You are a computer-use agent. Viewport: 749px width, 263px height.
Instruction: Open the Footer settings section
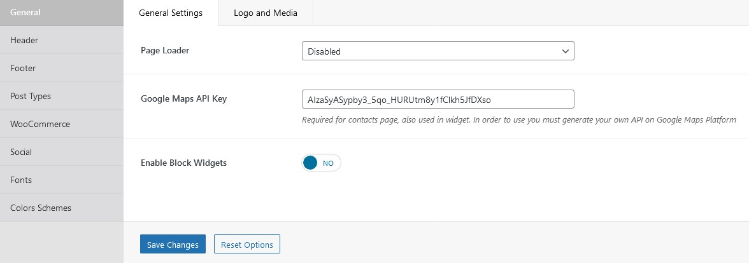[x=62, y=68]
